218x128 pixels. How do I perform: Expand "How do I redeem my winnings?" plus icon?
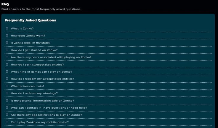pyautogui.click(x=7, y=93)
